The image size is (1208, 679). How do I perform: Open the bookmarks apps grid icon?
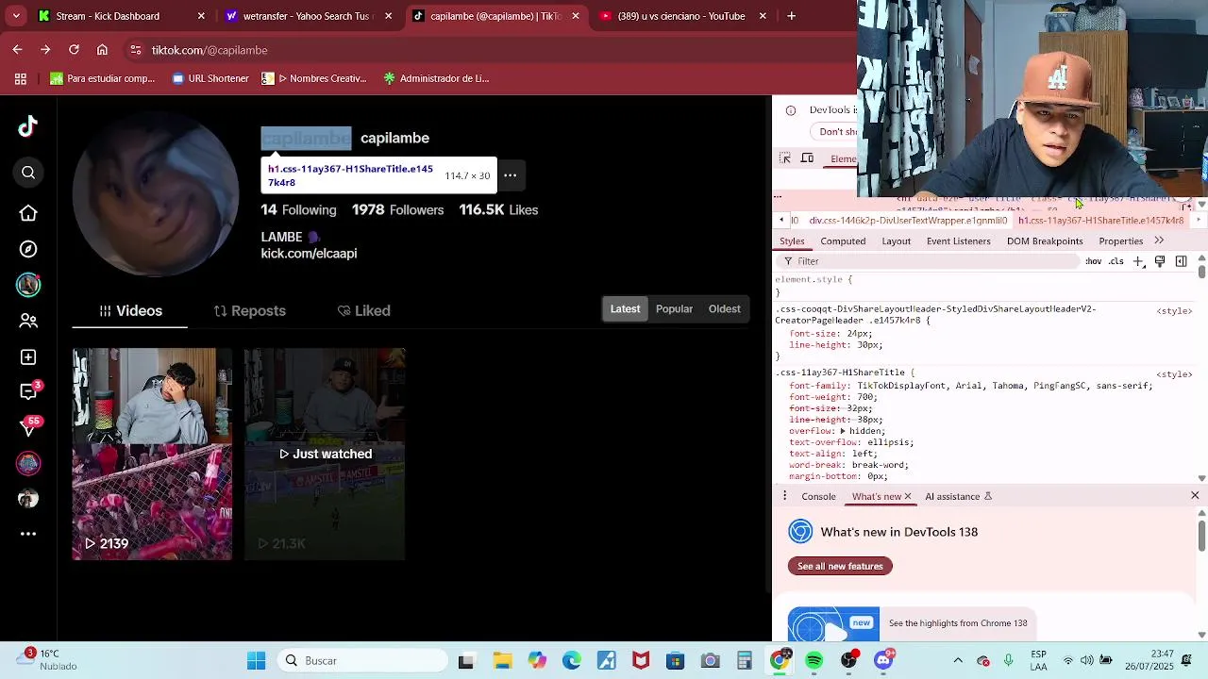[21, 78]
